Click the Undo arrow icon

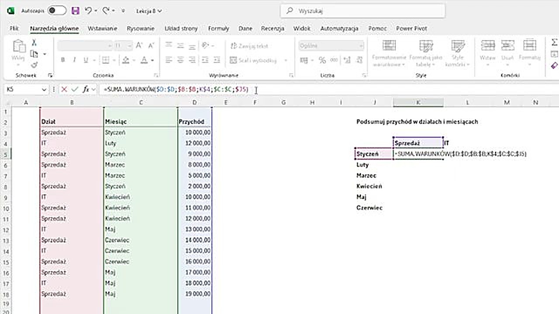point(88,10)
